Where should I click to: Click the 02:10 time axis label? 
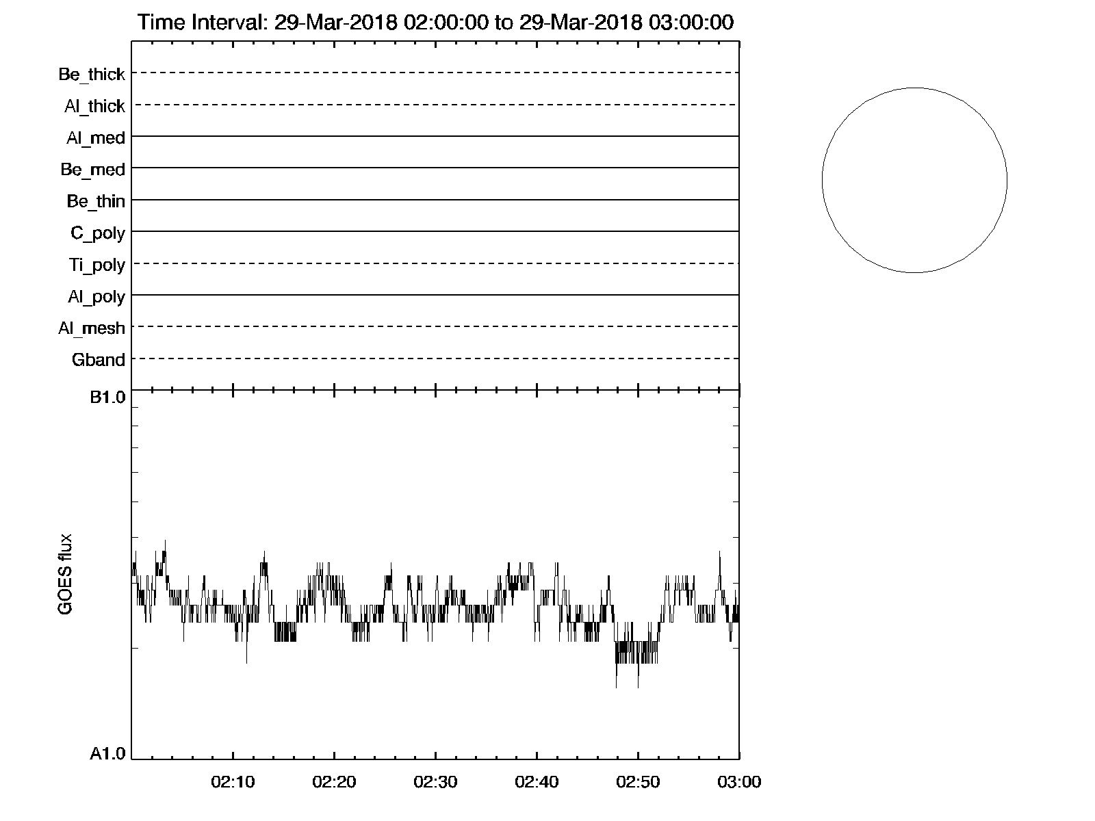coord(233,782)
